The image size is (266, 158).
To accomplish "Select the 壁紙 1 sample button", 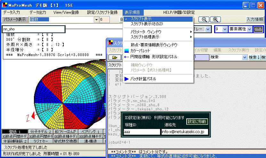I will coord(15,132).
